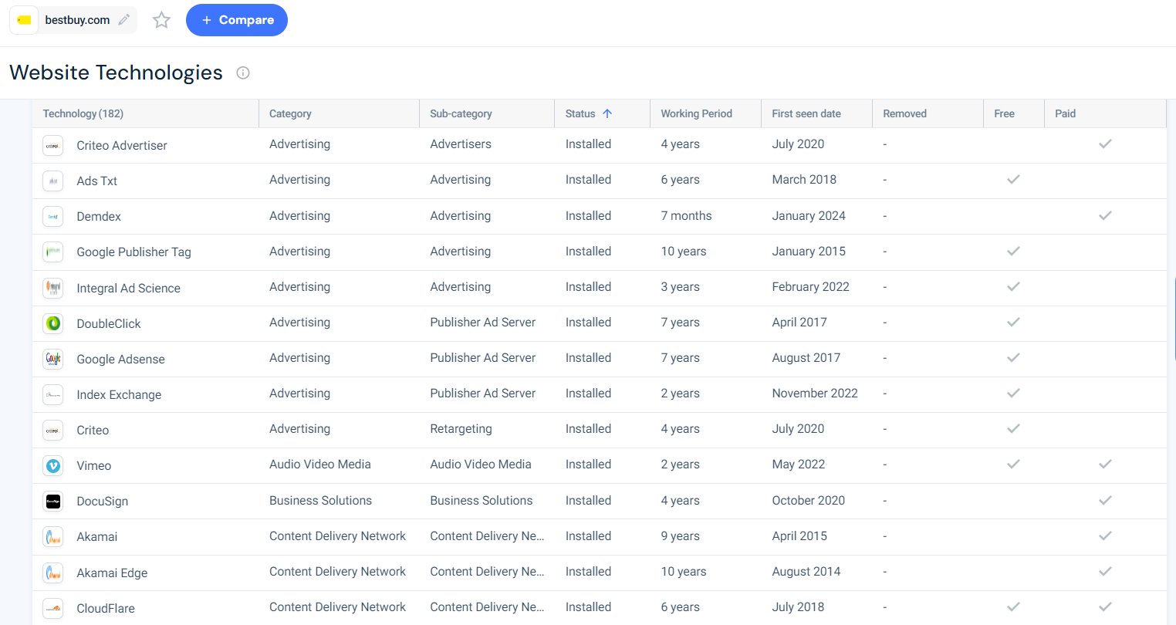Click Free checkmark in CloudFlare row

pyautogui.click(x=1013, y=606)
